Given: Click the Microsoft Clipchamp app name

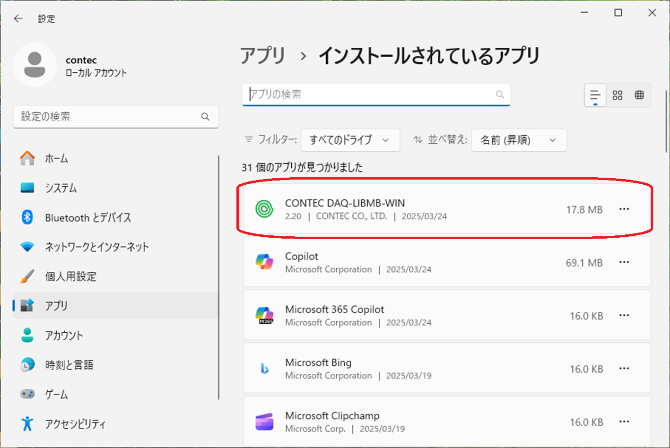Looking at the screenshot, I should coord(332,416).
